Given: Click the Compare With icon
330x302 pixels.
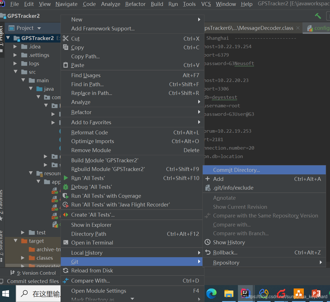Looking at the screenshot, I should [66, 281].
